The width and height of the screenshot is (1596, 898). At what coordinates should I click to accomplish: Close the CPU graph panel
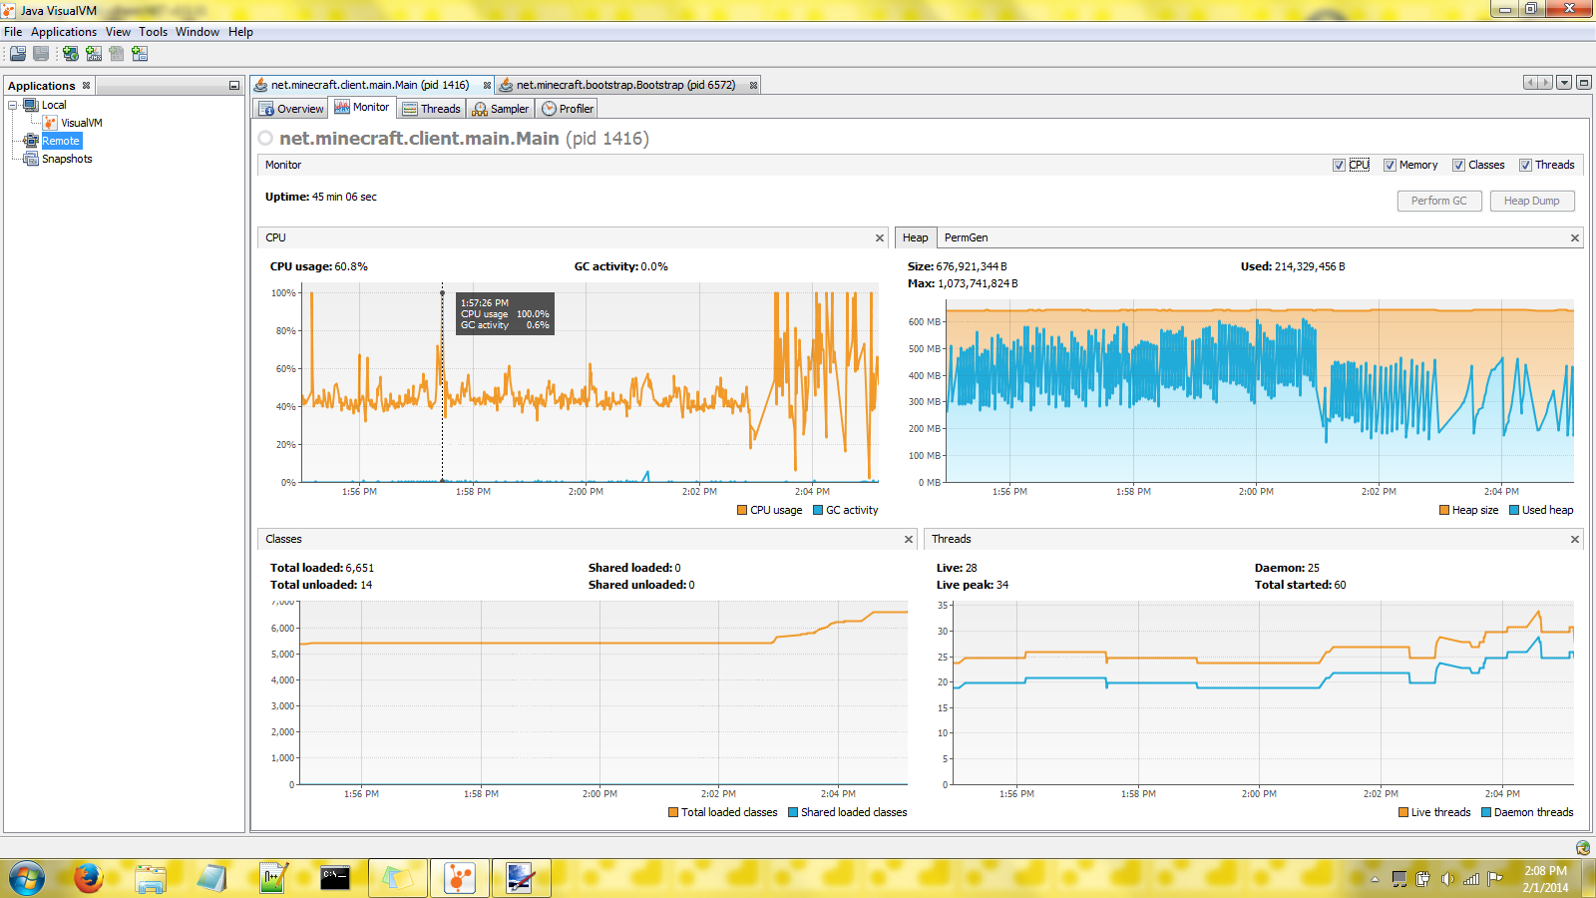coord(879,237)
